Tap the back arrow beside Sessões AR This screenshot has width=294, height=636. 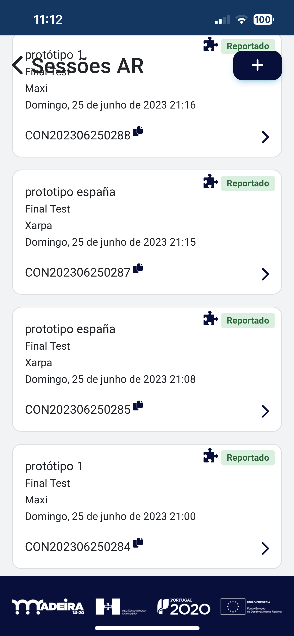pyautogui.click(x=18, y=65)
